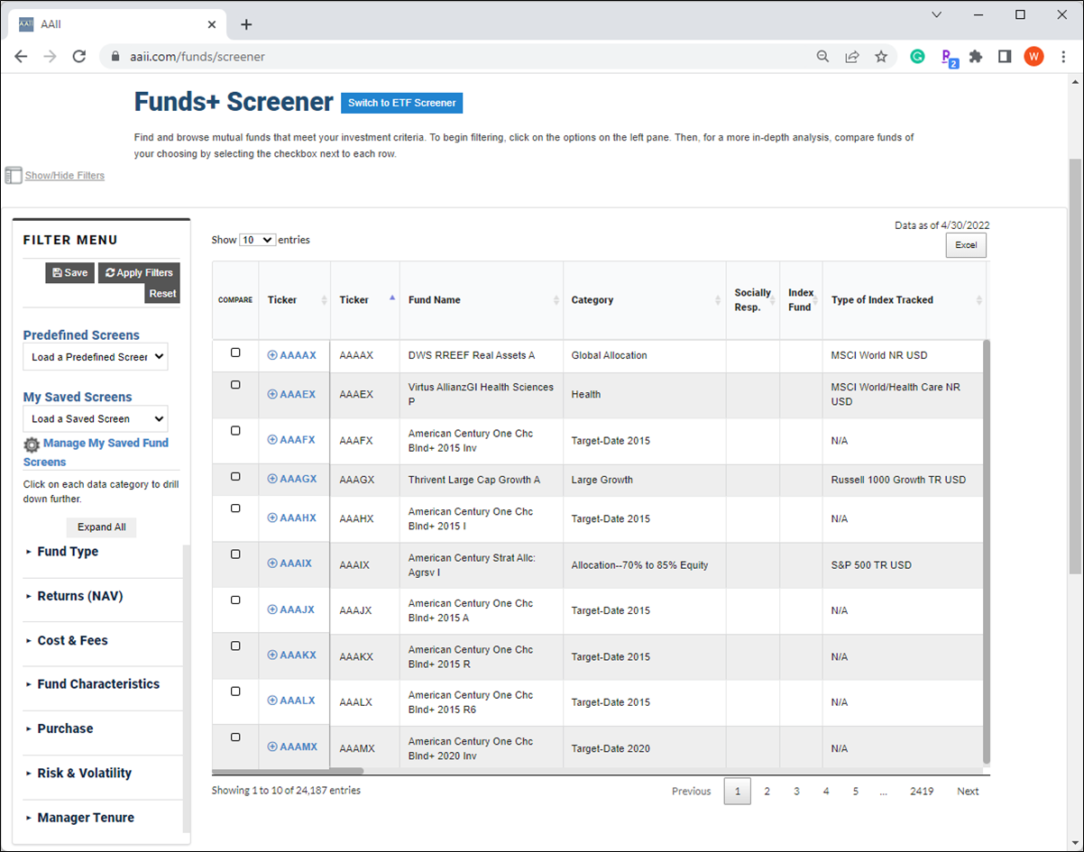Click the table vertical scrollbar

[987, 551]
